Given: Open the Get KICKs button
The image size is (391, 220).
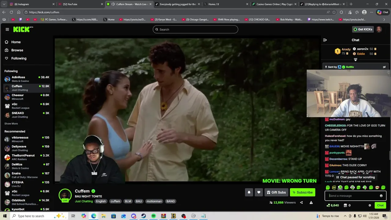Looking at the screenshot, I should pos(363,29).
